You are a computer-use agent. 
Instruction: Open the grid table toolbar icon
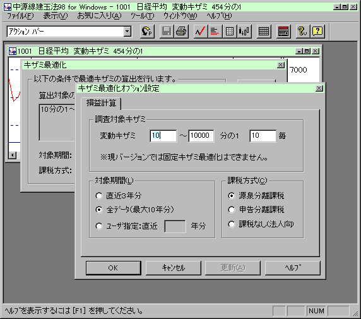(229, 32)
